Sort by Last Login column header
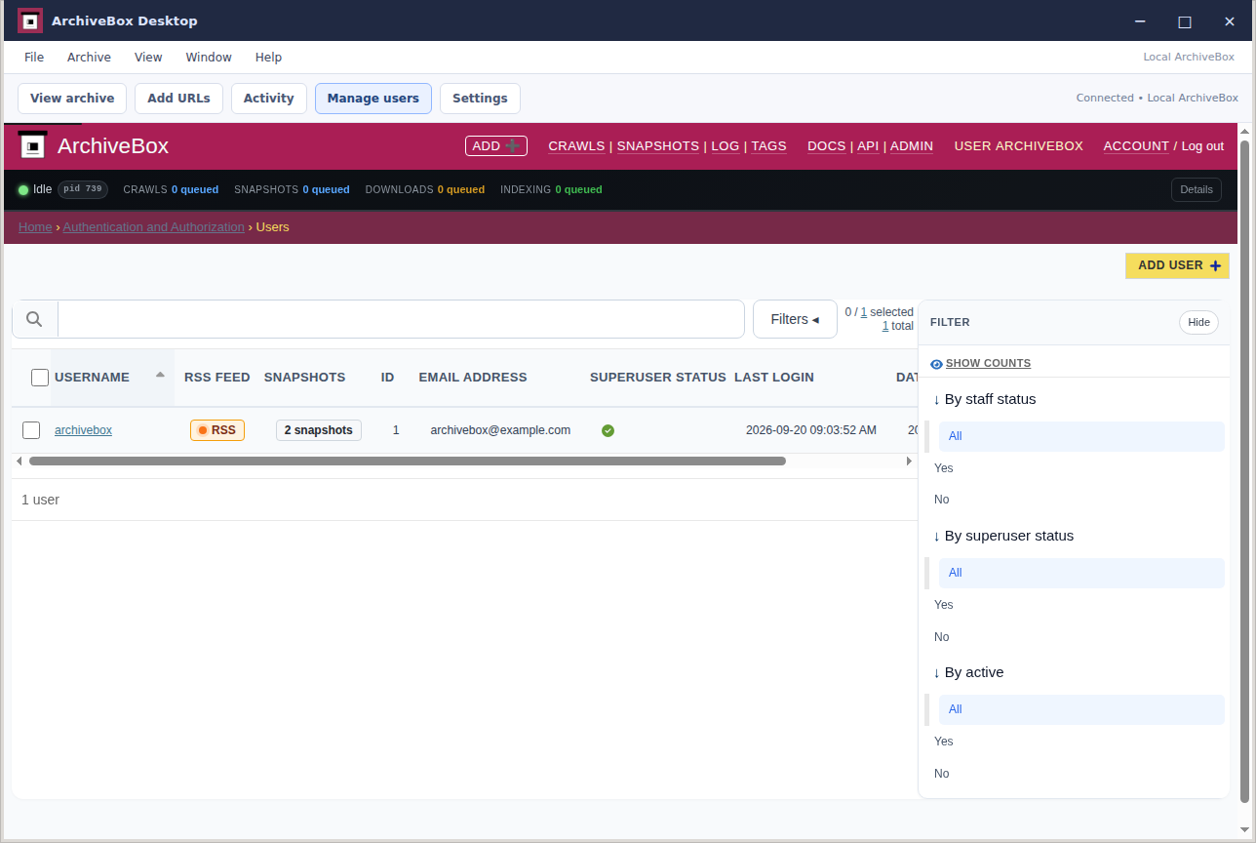The width and height of the screenshot is (1256, 843). point(774,378)
